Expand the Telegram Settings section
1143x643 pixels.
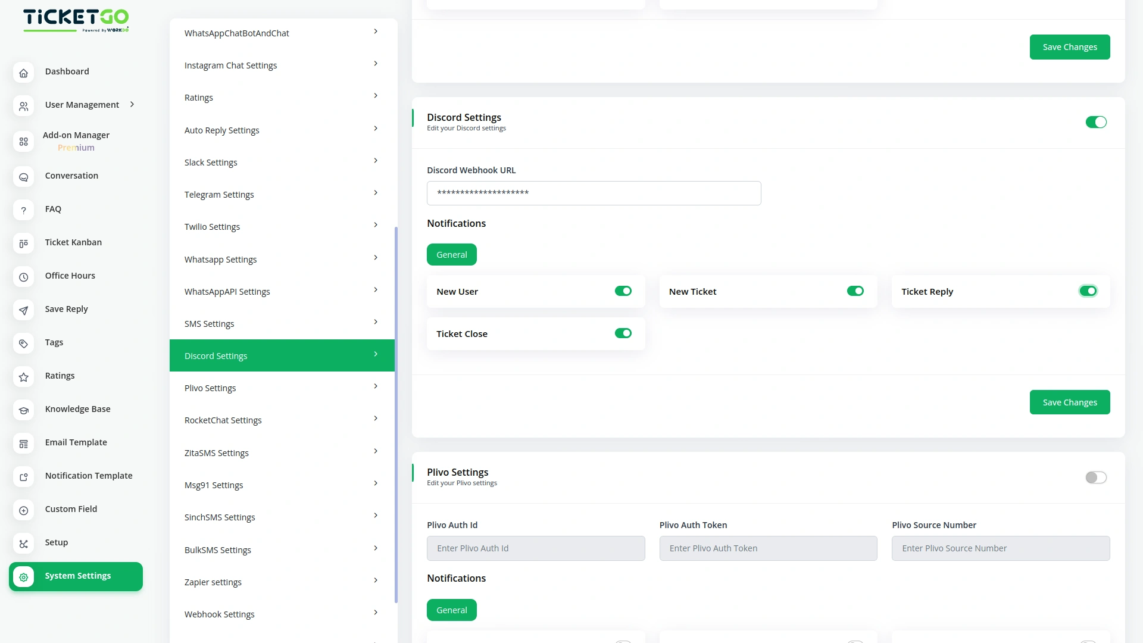click(282, 194)
